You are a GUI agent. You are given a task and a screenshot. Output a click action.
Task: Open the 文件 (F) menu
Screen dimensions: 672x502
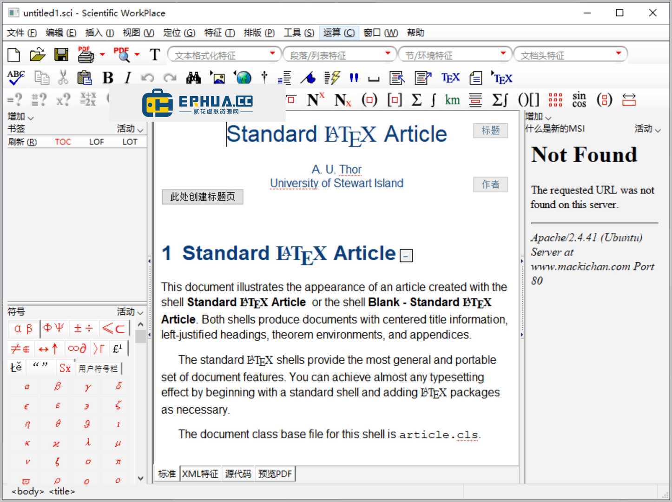[x=22, y=33]
